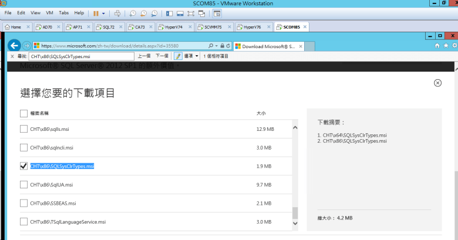Uncheck CHT\x86\SQLSysClrTypes.msi checkbox
The image size is (458, 240).
23,166
